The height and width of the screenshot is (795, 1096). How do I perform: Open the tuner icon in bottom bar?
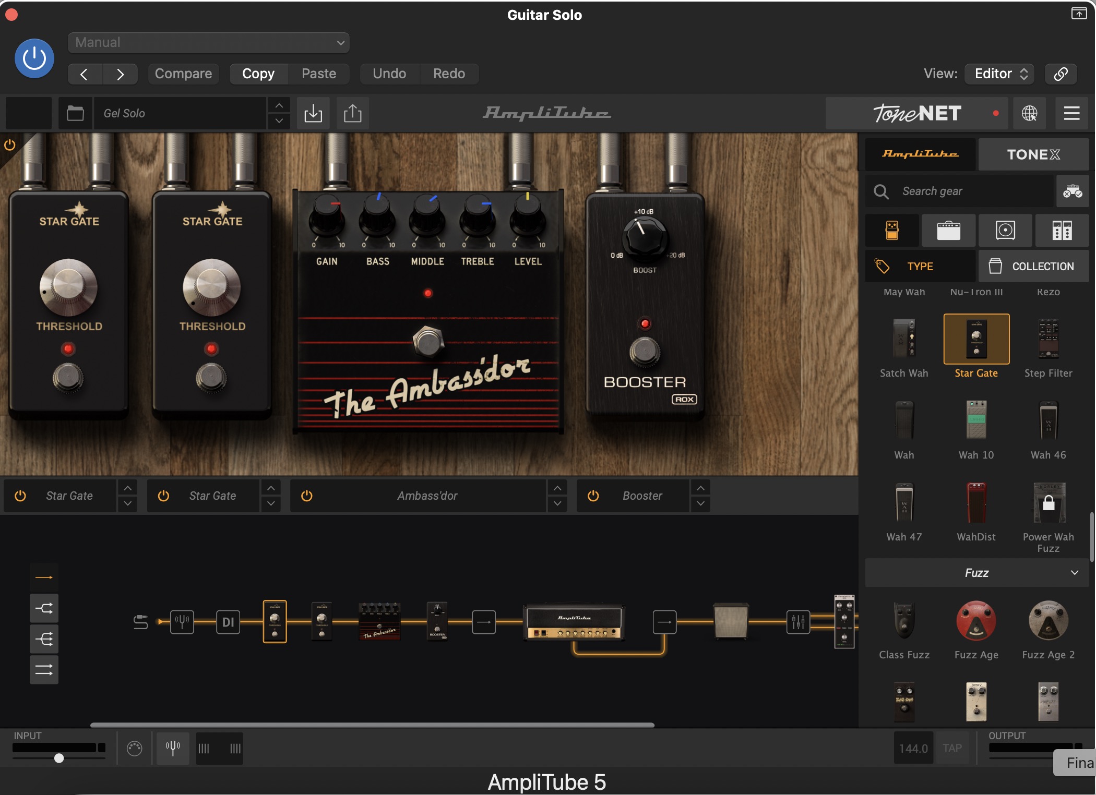173,748
